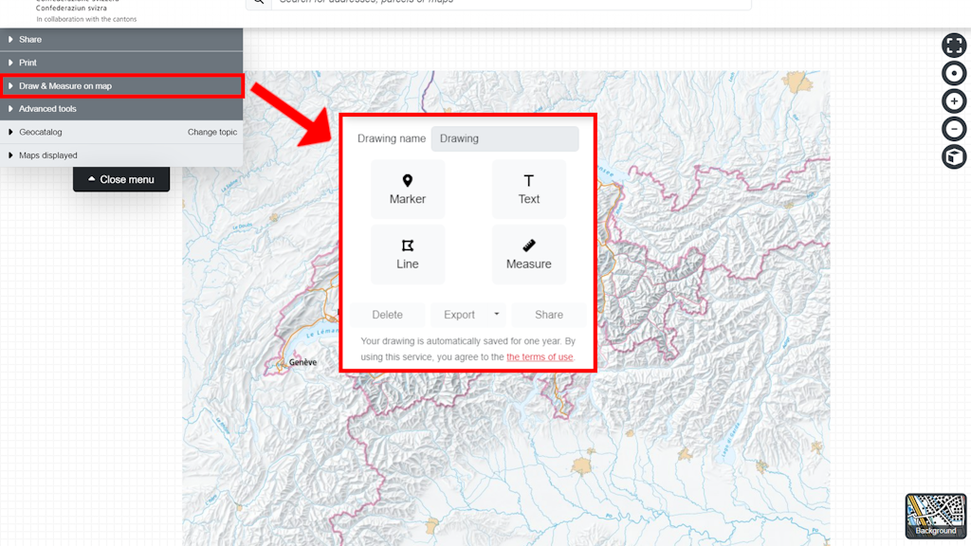This screenshot has width=971, height=546.
Task: Open the terms of use link
Action: click(x=540, y=357)
